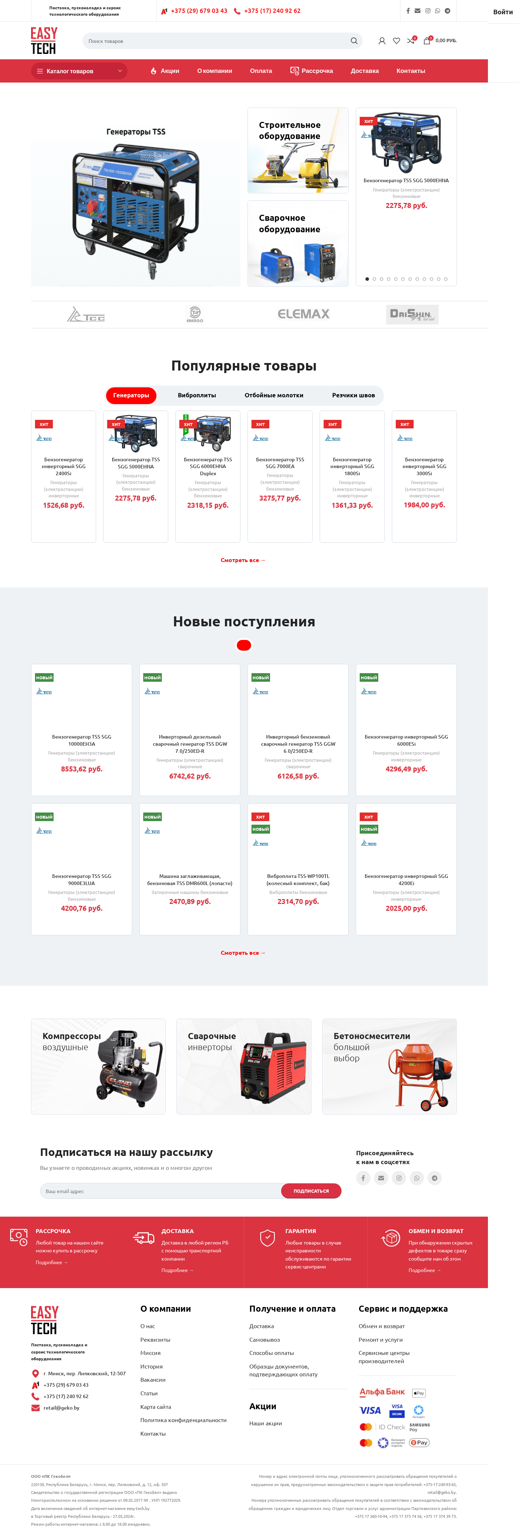Open the Рассрочка menu item
This screenshot has height=1535, width=519.
pyautogui.click(x=311, y=71)
